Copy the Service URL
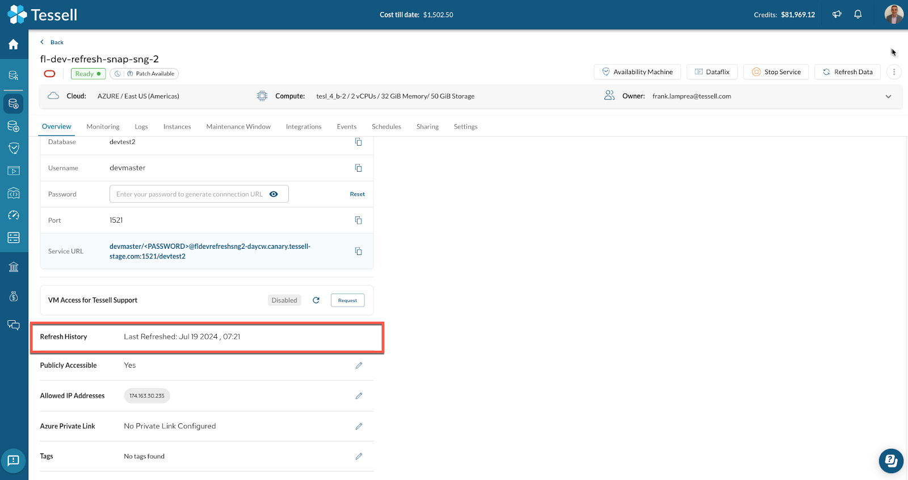The image size is (908, 480). tap(358, 251)
